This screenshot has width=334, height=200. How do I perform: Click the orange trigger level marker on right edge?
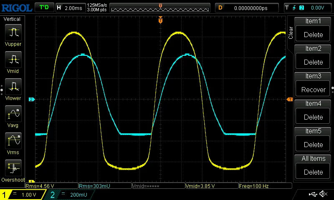289,99
